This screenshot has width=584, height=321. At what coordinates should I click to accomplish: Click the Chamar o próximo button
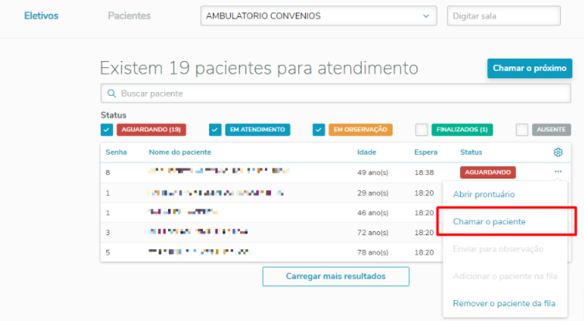coord(530,68)
